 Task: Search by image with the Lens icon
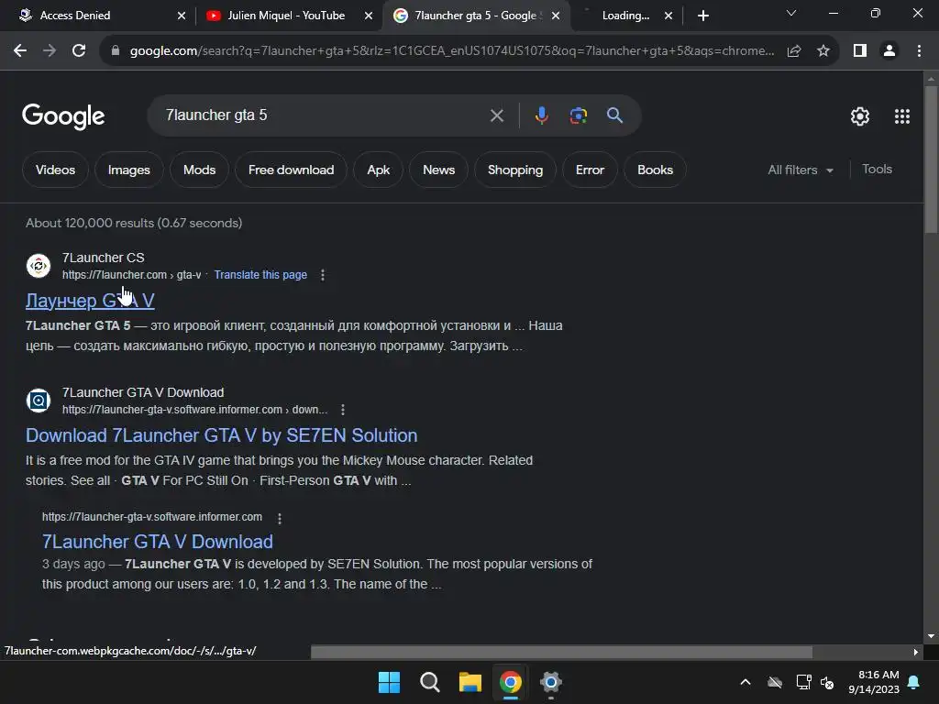coord(578,115)
